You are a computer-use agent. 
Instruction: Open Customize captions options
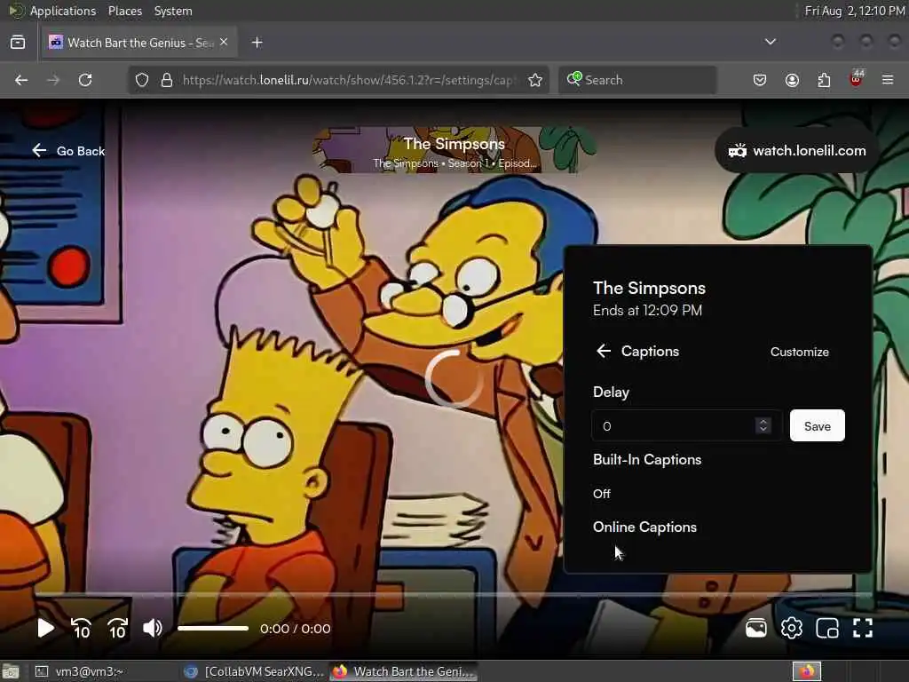coord(800,352)
